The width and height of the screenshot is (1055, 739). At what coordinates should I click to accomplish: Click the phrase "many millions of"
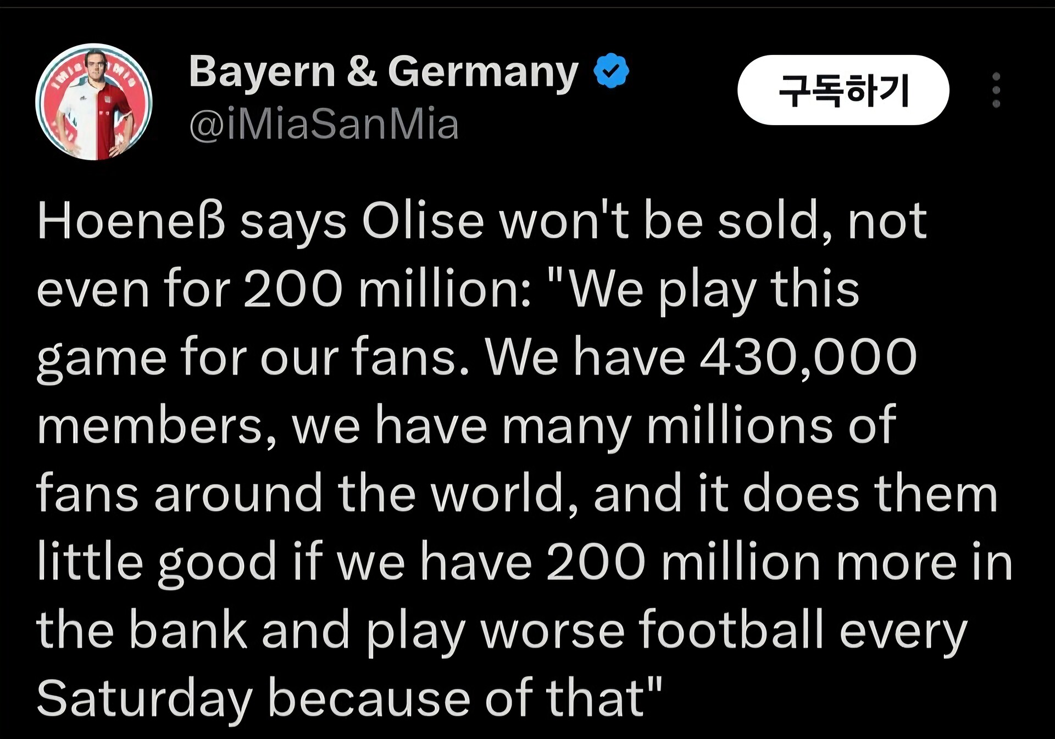pyautogui.click(x=699, y=426)
